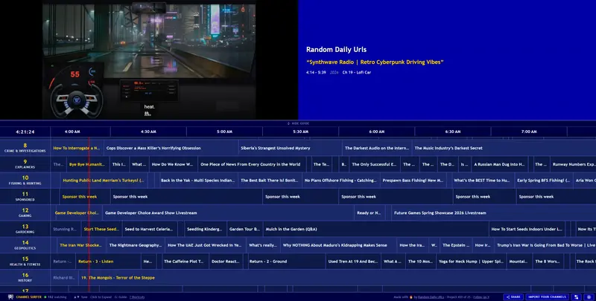The width and height of the screenshot is (596, 301).
Task: Select channel 9 Explainers
Action: click(25, 164)
